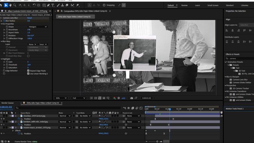Switch to the Learn workspace

click(x=197, y=5)
